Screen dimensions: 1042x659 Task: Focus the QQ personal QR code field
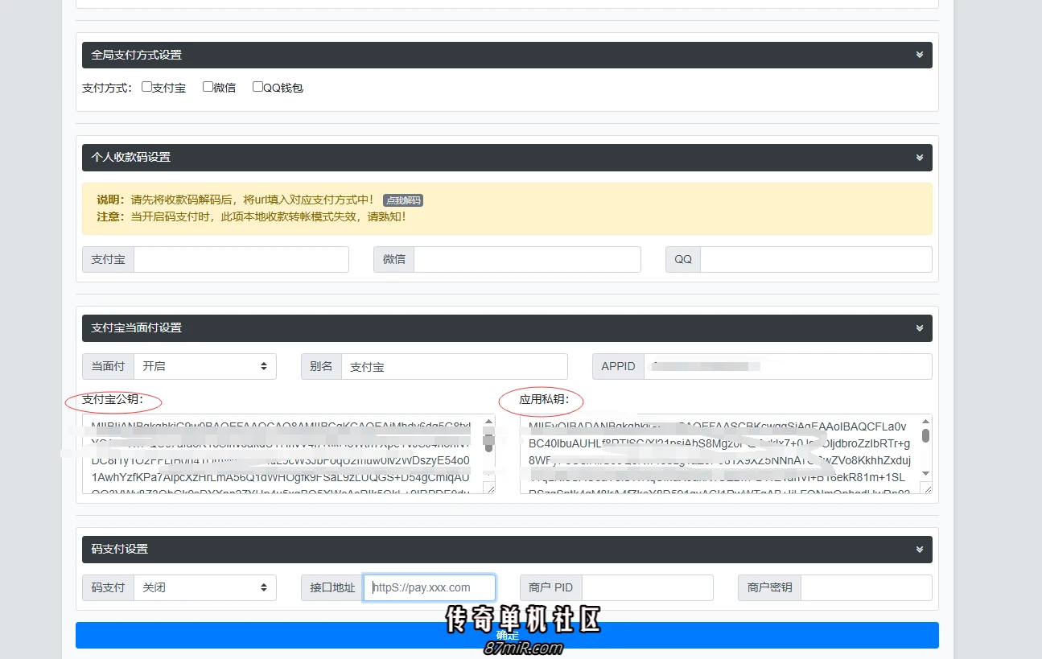(816, 259)
